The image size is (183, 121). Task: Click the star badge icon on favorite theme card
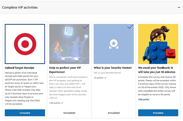(x=113, y=44)
